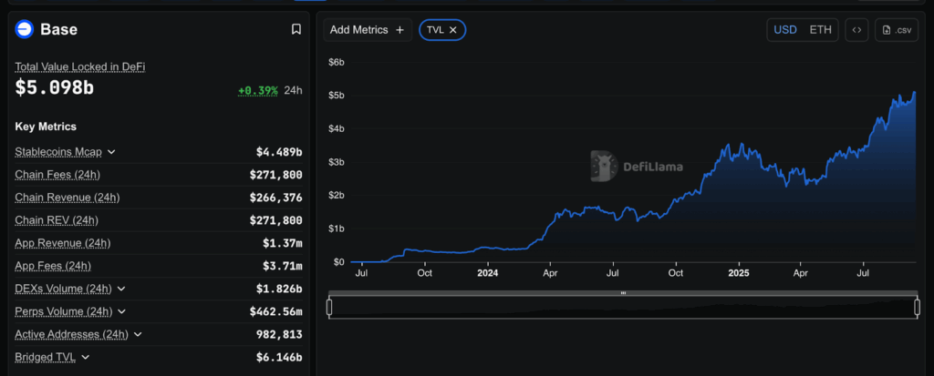The width and height of the screenshot is (934, 376).
Task: Click the Chain Fees (24h) label
Action: [57, 175]
